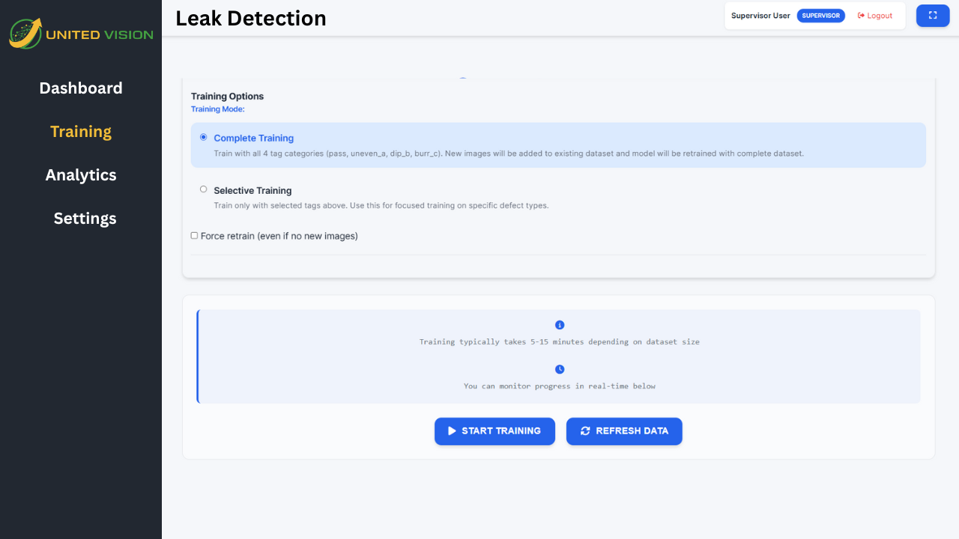959x539 pixels.
Task: Click the info icon above training duration note
Action: coord(560,325)
